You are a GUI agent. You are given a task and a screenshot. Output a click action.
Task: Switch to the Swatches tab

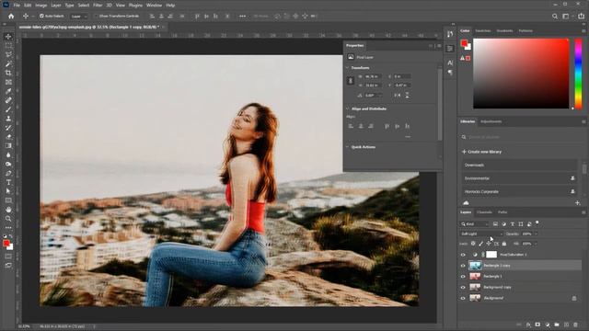[483, 30]
